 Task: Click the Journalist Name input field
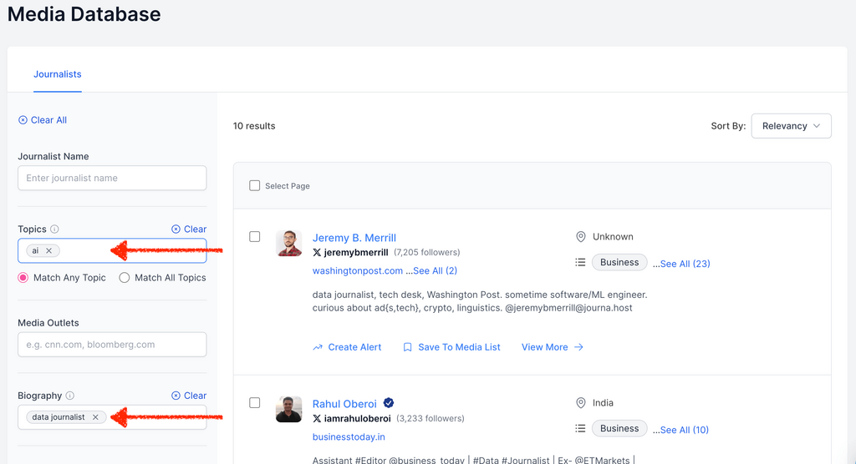pyautogui.click(x=112, y=178)
